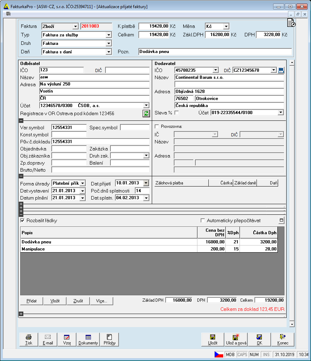
Task: Open the Daň dropdown list
Action: [x=109, y=52]
